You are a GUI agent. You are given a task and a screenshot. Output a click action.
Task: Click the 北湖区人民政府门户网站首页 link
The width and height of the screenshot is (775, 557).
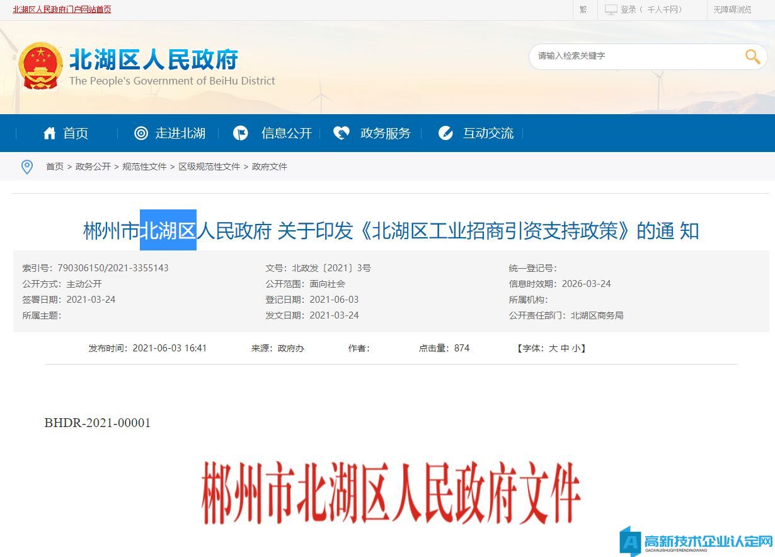(62, 9)
